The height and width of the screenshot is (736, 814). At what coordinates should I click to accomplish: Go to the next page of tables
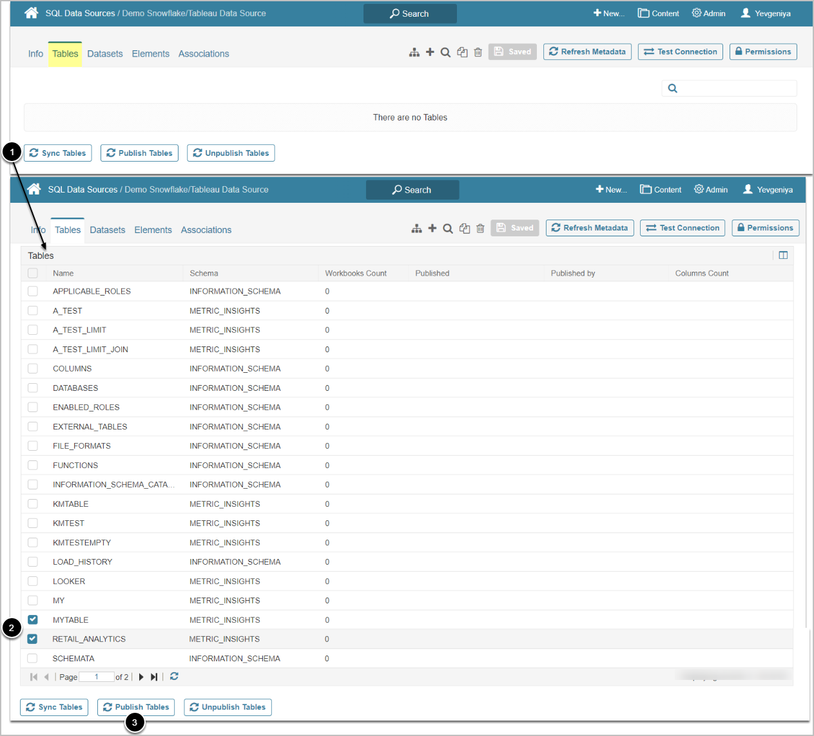[x=141, y=677]
